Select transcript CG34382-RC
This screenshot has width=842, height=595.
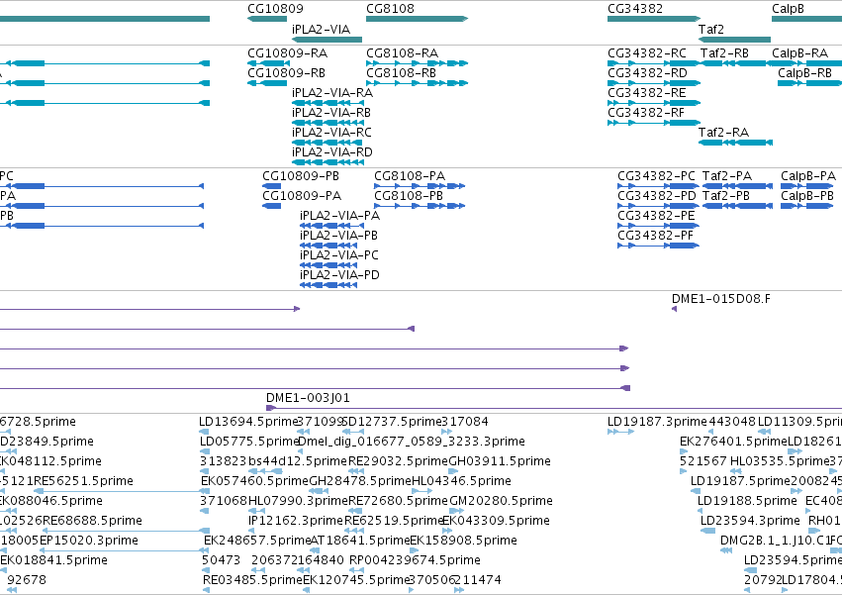pyautogui.click(x=647, y=53)
